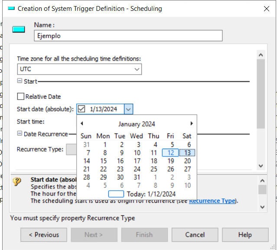Click the yellow question mark help icon
Viewport: 277px width, 250px height.
17,182
